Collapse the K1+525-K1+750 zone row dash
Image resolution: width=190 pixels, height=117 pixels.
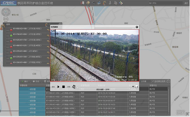click(8, 42)
